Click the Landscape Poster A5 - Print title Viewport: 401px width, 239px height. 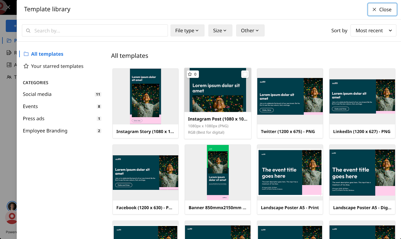pyautogui.click(x=290, y=208)
